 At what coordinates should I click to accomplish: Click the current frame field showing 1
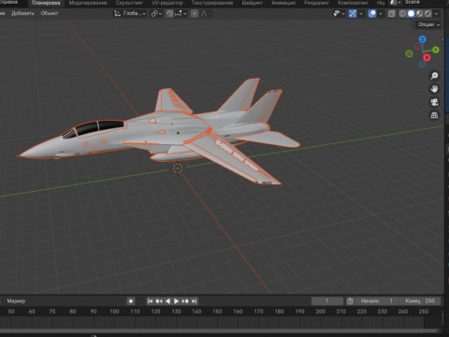327,300
